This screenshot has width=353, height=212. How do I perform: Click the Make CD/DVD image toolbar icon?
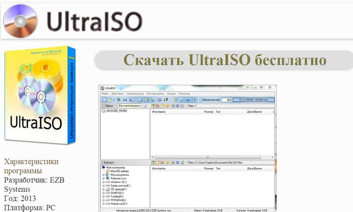(x=140, y=100)
